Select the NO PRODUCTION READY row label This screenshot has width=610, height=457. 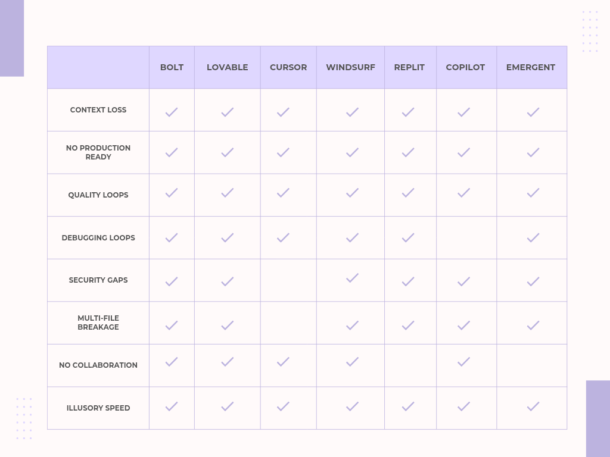[x=98, y=152]
